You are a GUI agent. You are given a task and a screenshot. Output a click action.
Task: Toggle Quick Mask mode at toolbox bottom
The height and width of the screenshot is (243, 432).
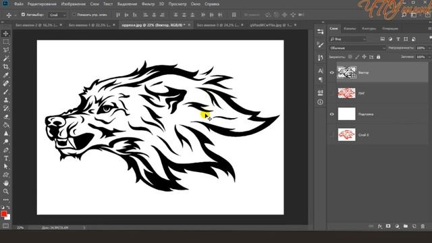pos(6,226)
